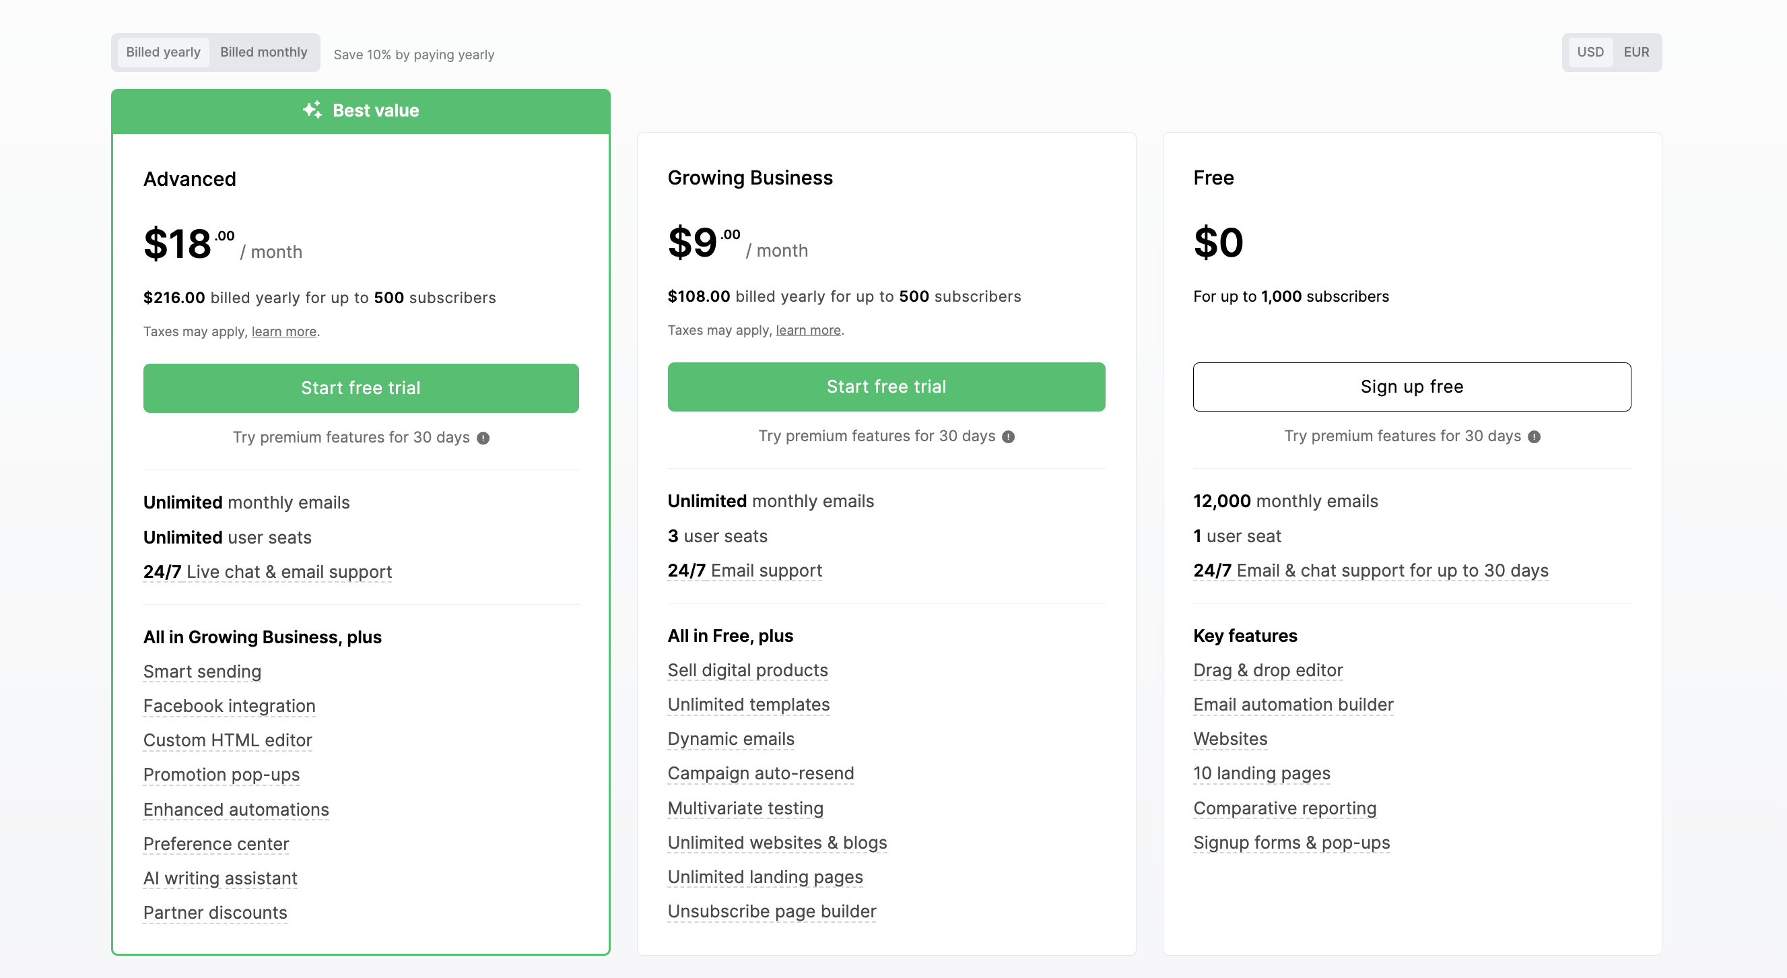The width and height of the screenshot is (1787, 978).
Task: Click Multivariate testing feature
Action: [x=745, y=808]
